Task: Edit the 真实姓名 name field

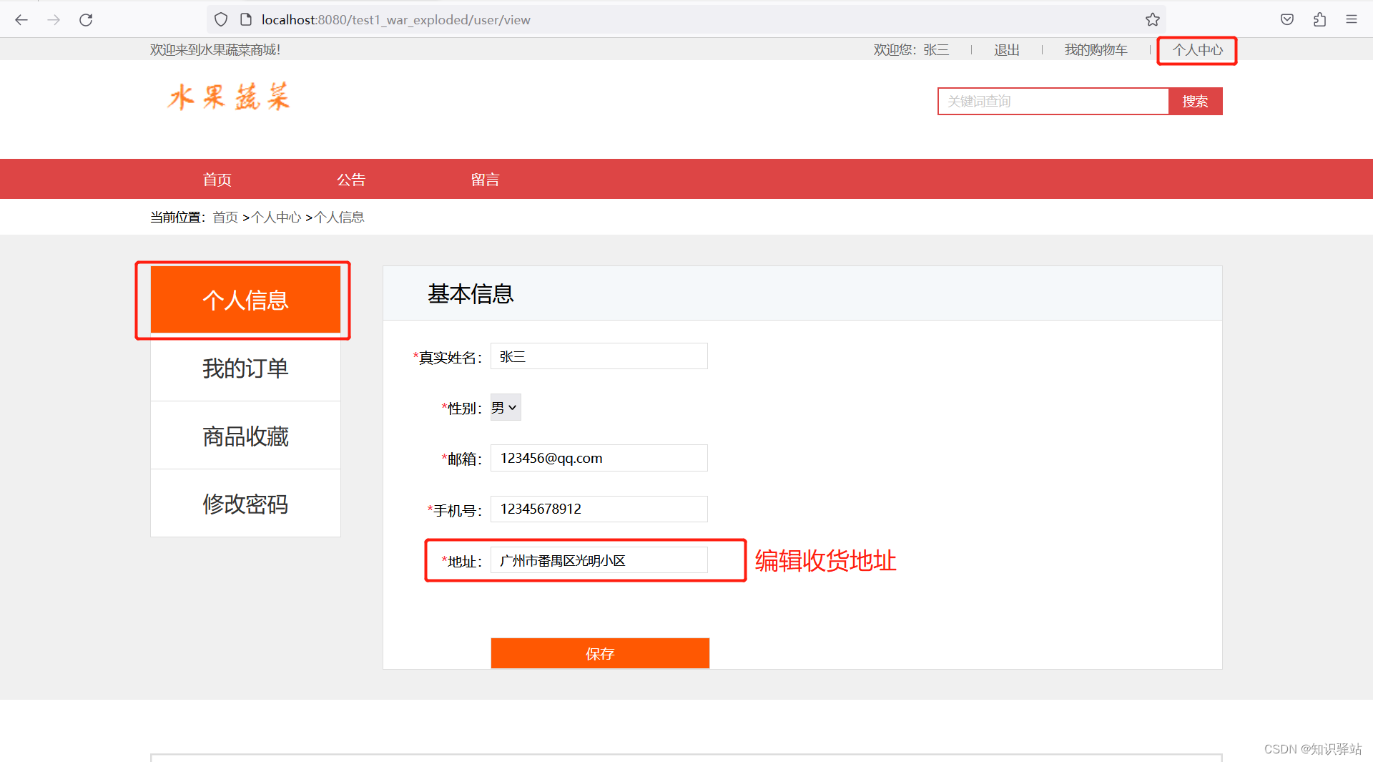Action: click(x=599, y=356)
